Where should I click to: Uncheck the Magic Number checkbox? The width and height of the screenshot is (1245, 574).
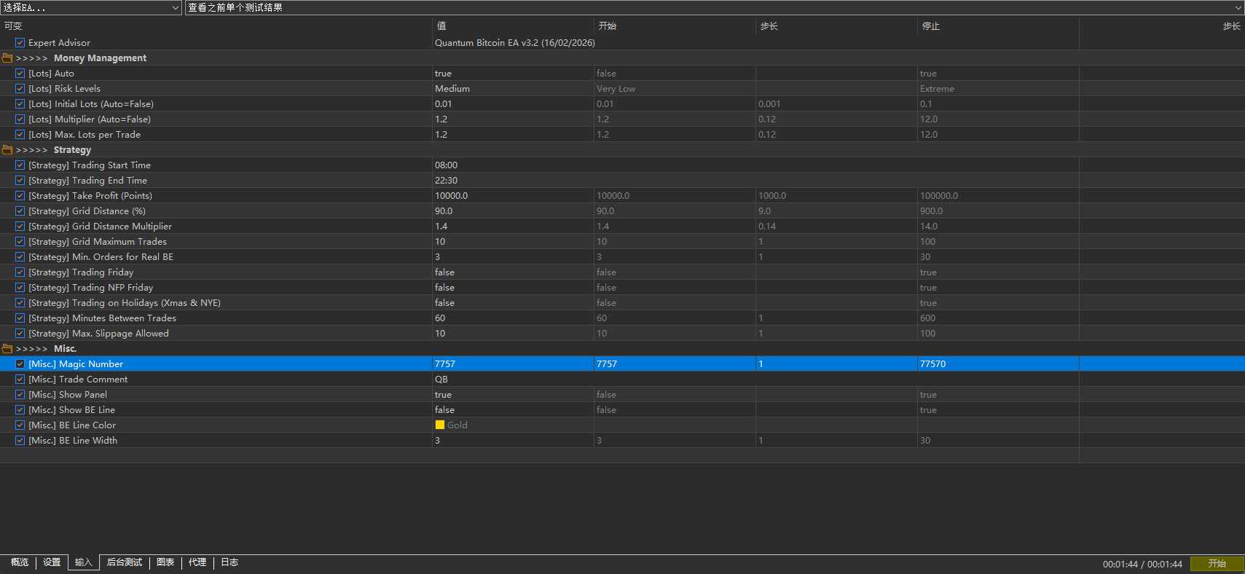point(20,364)
